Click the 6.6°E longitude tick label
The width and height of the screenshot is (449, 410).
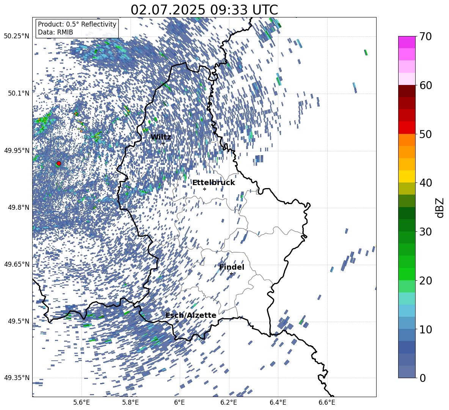pyautogui.click(x=327, y=402)
